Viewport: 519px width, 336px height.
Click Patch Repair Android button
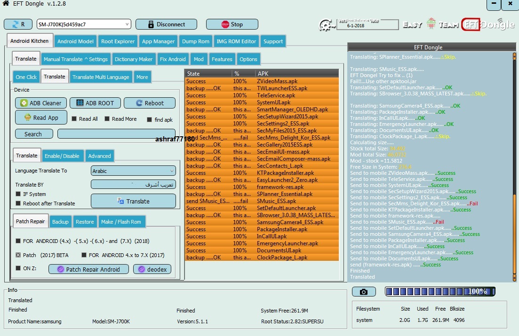click(x=88, y=269)
